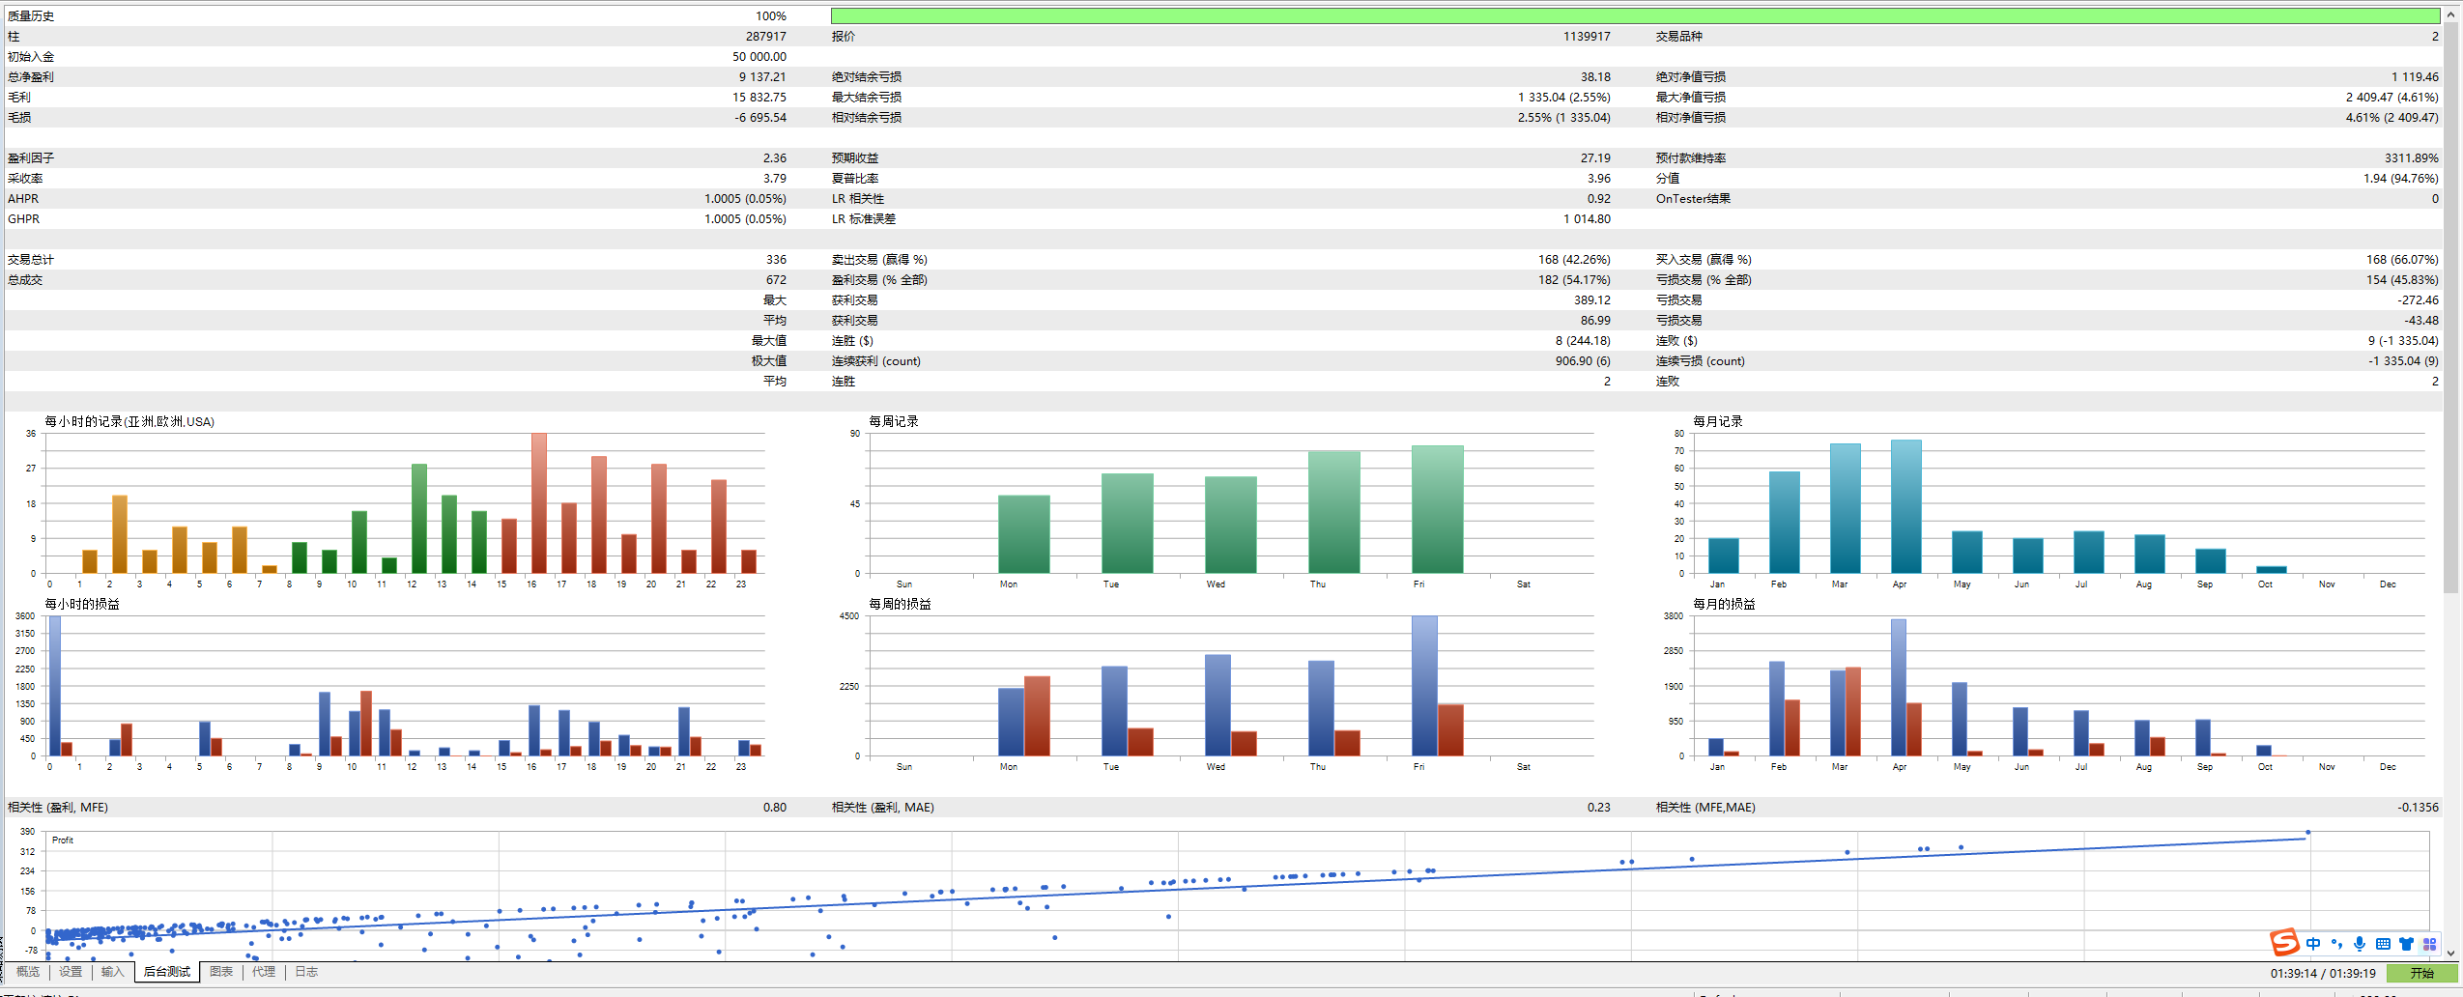The image size is (2463, 997).
Task: Click total trades value 336
Action: (777, 259)
